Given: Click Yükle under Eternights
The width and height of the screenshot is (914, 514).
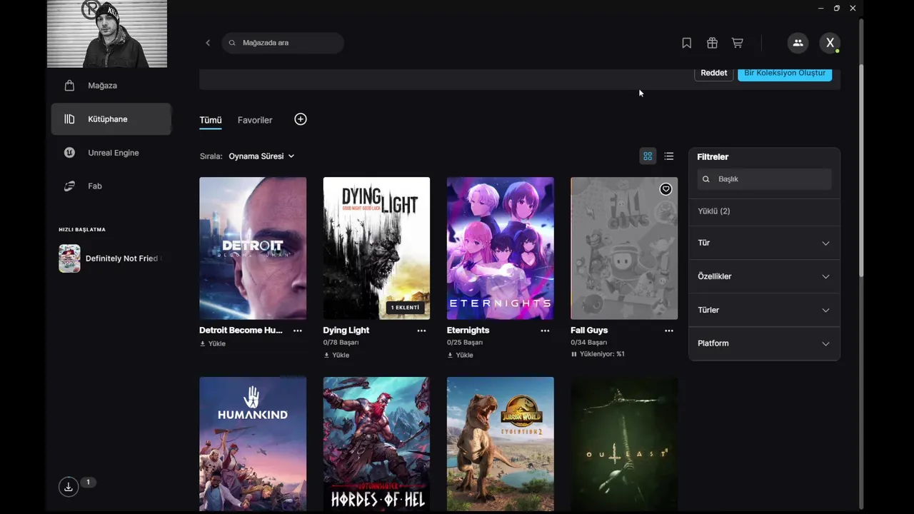Looking at the screenshot, I should (x=460, y=355).
